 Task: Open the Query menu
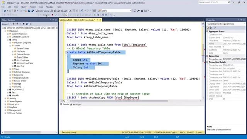pos(24,7)
